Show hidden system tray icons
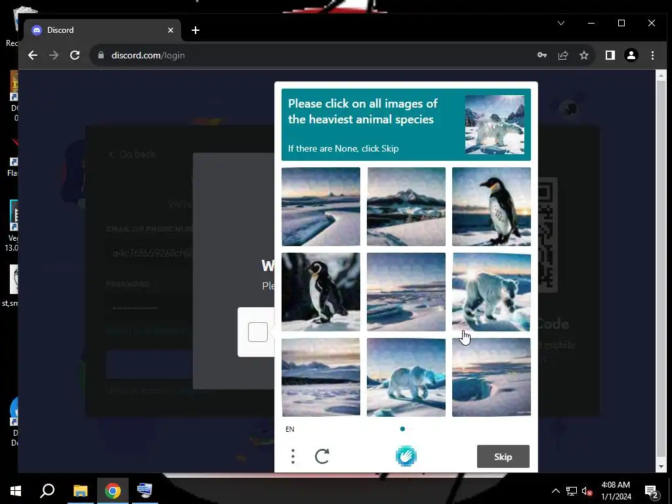The width and height of the screenshot is (672, 504). [x=555, y=491]
